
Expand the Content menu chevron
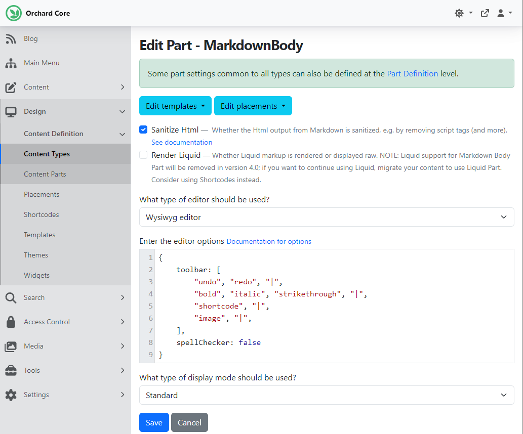click(x=123, y=87)
